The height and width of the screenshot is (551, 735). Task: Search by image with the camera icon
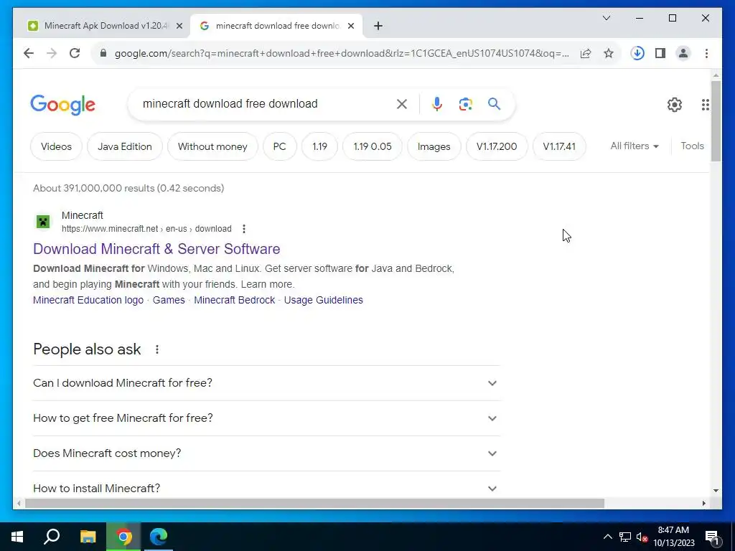[x=465, y=104]
